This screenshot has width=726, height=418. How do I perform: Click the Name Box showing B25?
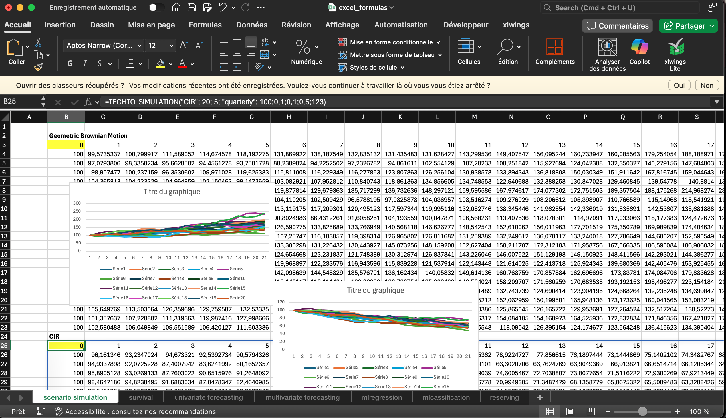tap(21, 101)
